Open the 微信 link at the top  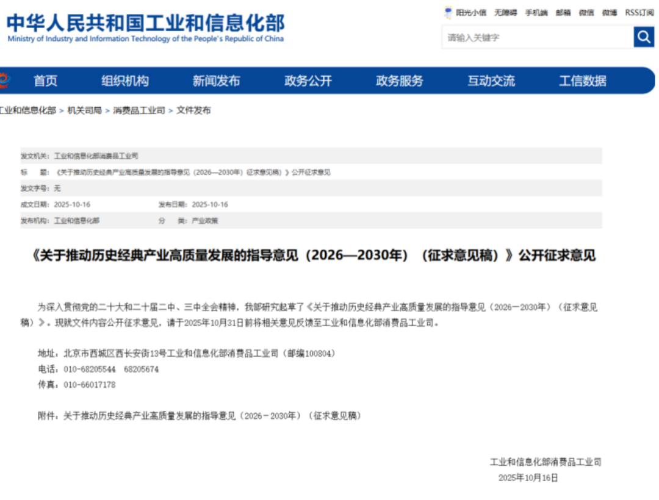coord(586,12)
